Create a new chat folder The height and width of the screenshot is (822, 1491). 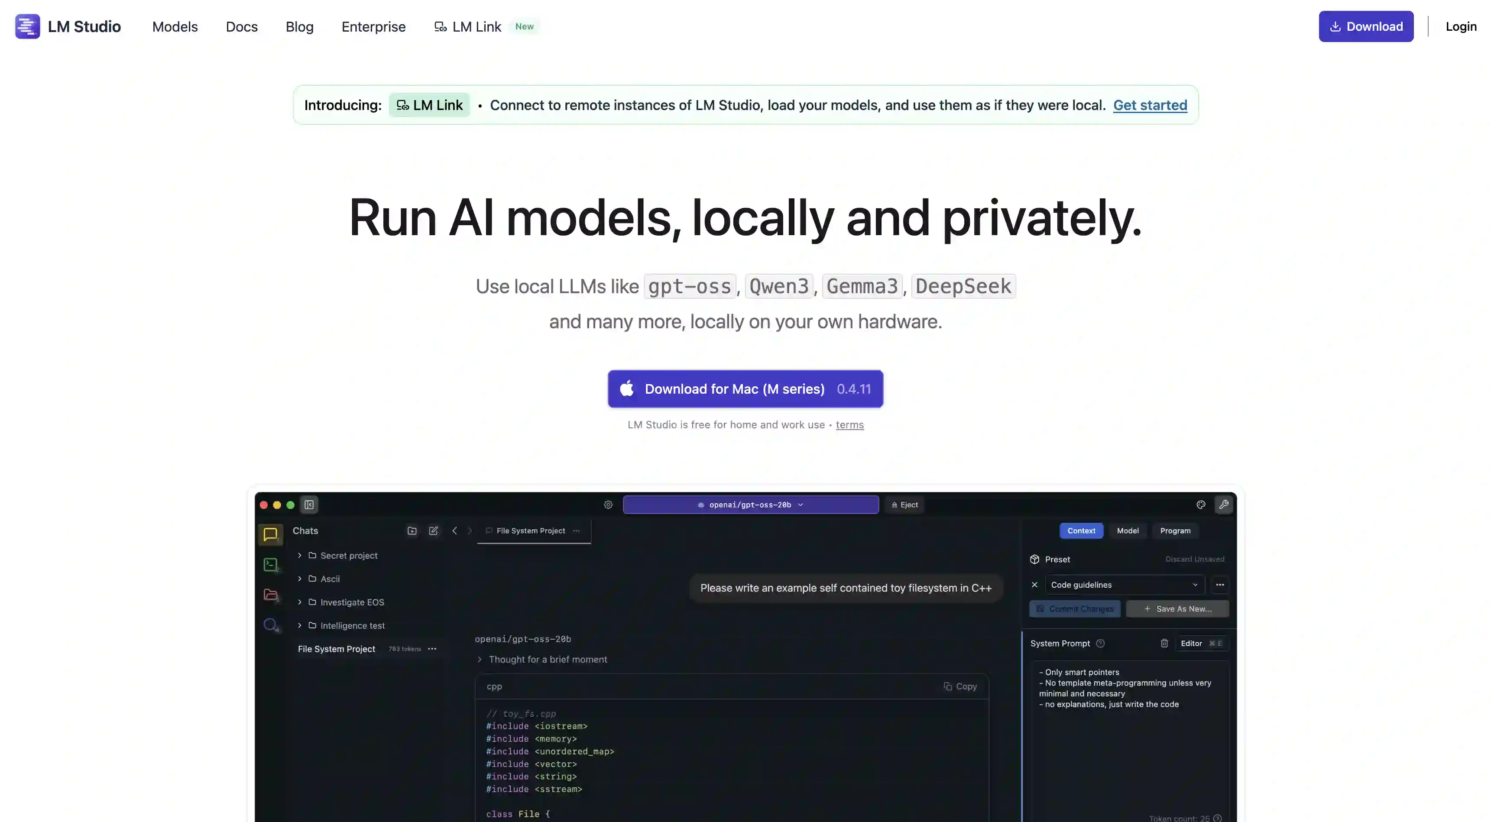412,530
